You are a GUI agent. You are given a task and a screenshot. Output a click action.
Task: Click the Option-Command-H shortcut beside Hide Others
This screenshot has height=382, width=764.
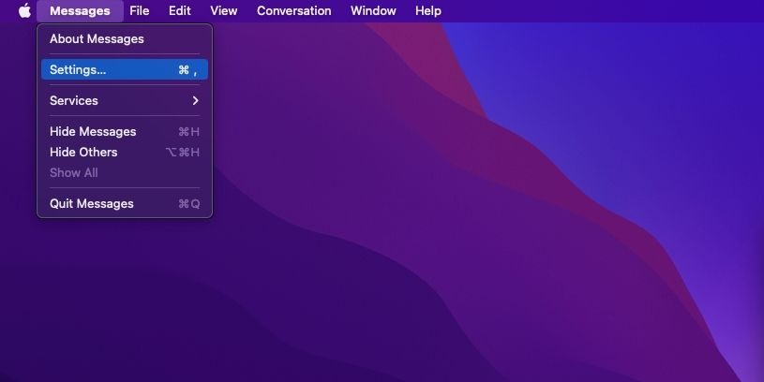tap(183, 153)
